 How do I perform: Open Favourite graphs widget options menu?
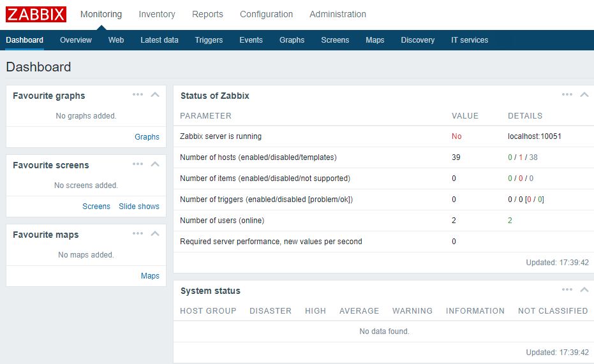(x=138, y=94)
